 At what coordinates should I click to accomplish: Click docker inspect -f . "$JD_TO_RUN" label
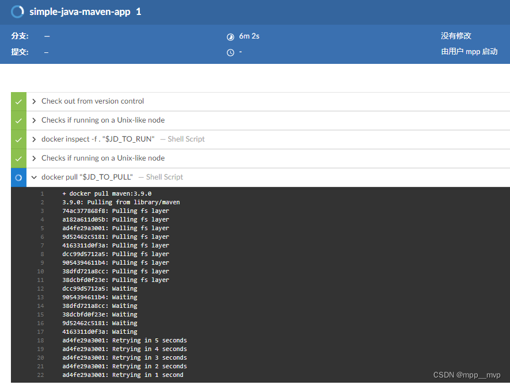coord(98,139)
